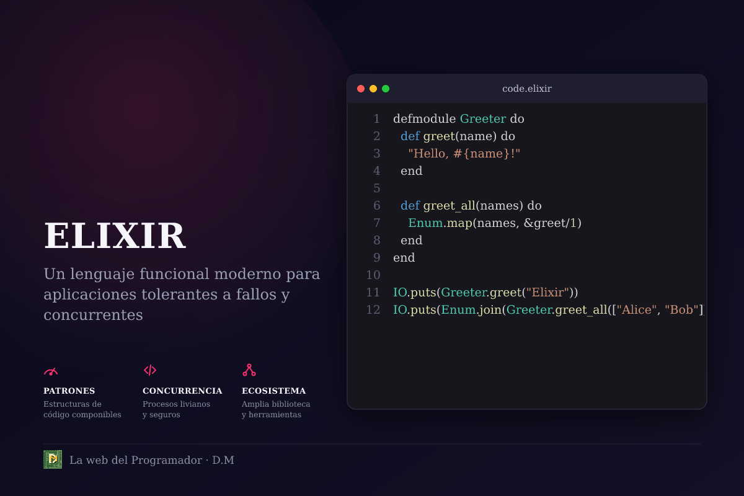Click code line 'defmodule Greeter do'

pyautogui.click(x=459, y=118)
